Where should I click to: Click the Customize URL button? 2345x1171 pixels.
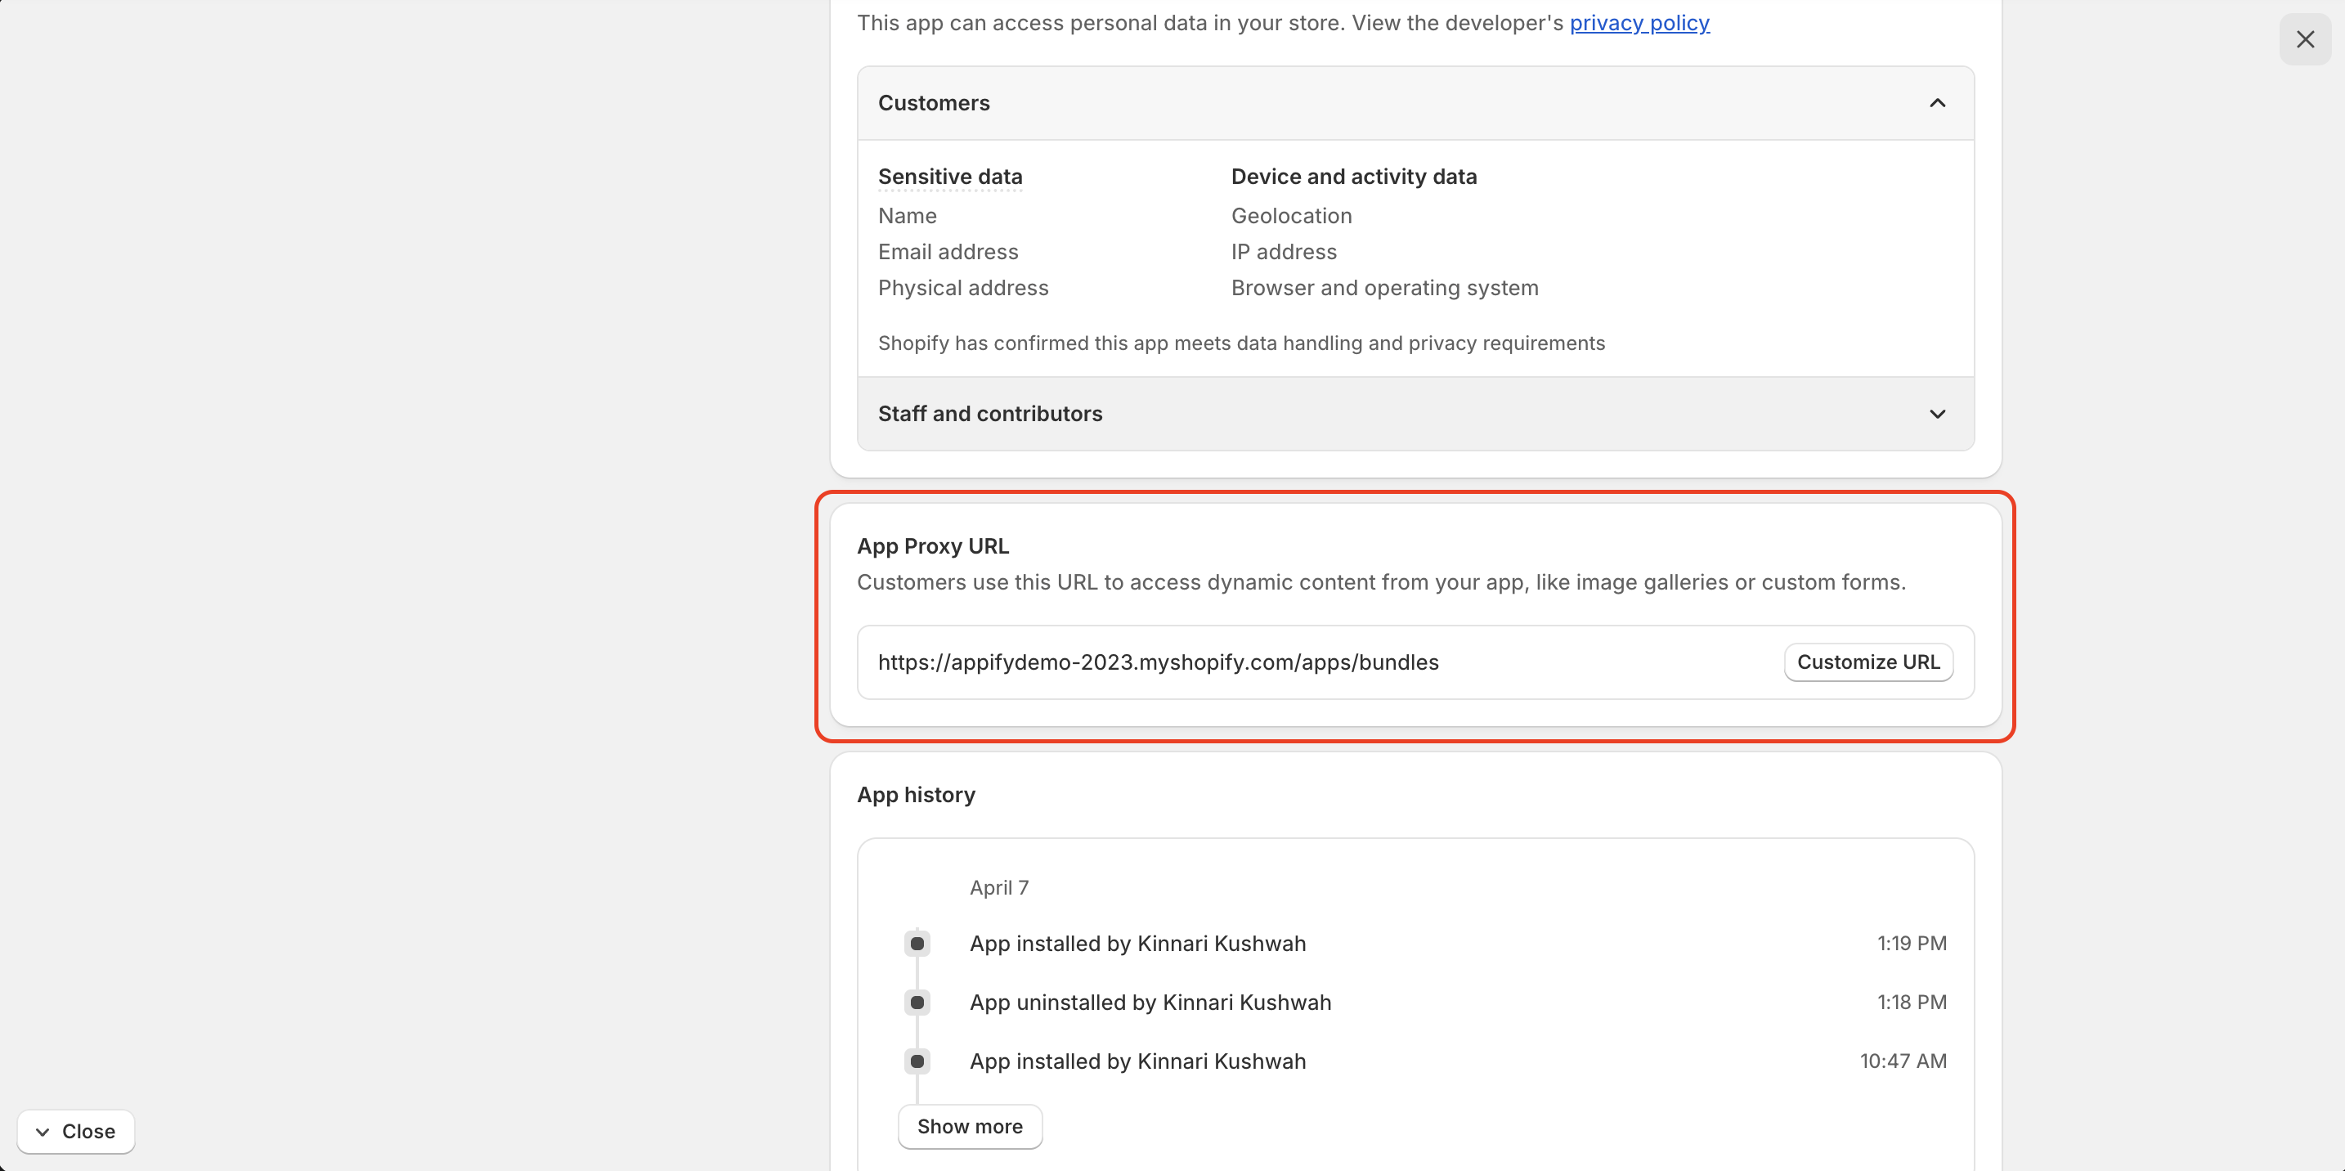pyautogui.click(x=1867, y=662)
